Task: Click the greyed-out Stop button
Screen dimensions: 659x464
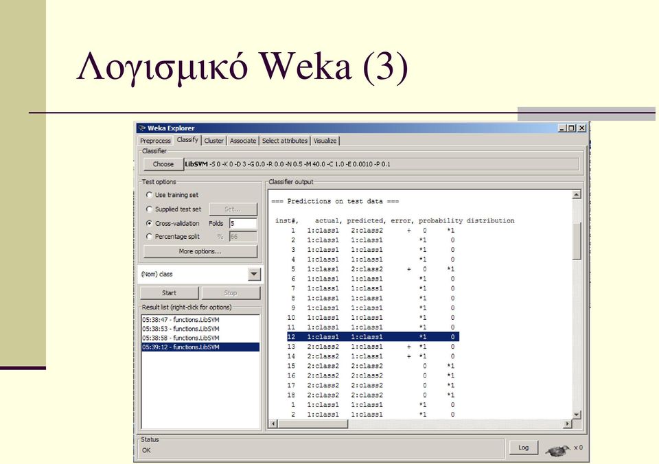Action: 231,293
